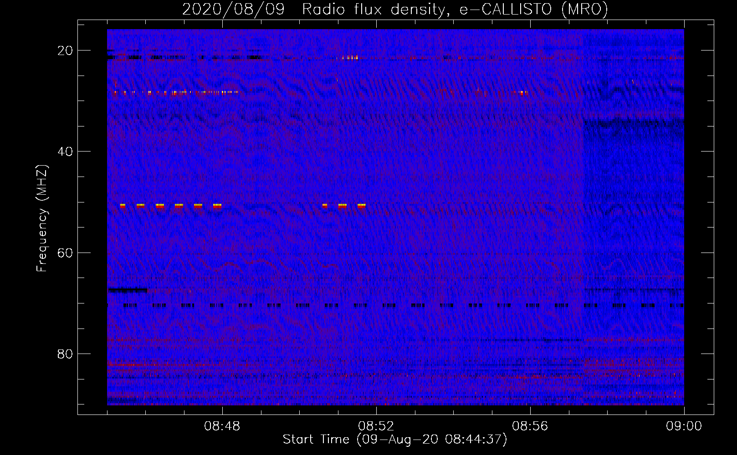Click the 'Frequency (MHZ)' axis label
737x455 pixels.
[x=41, y=218]
